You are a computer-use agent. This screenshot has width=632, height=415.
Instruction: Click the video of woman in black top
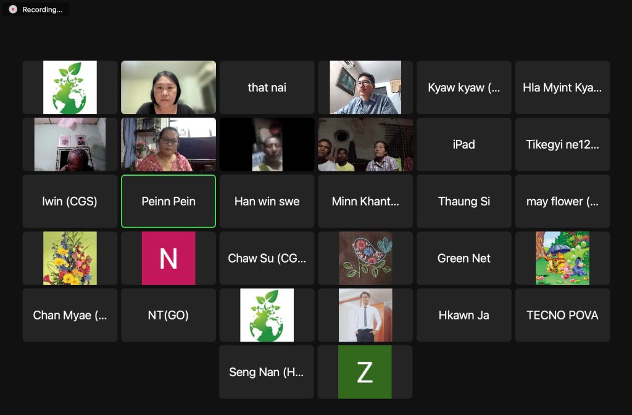[168, 88]
